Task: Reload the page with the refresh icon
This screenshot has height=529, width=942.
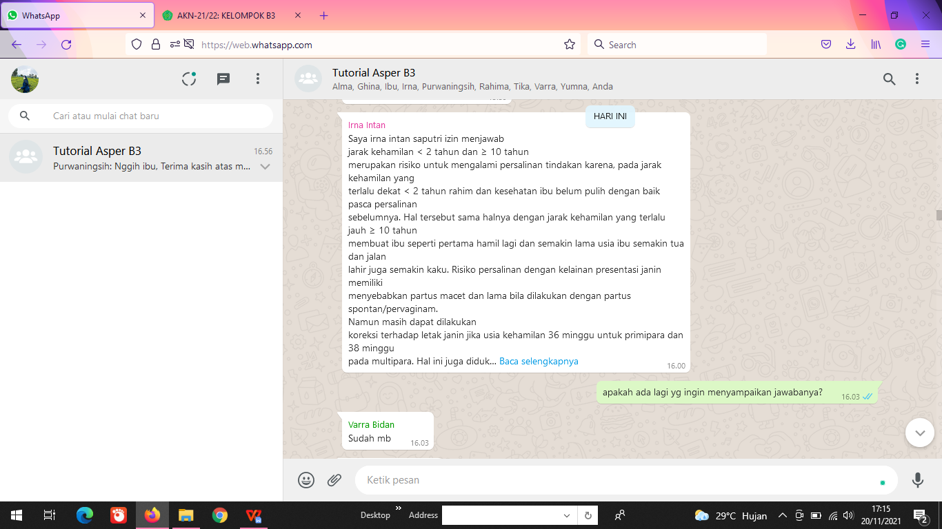Action: (x=66, y=45)
